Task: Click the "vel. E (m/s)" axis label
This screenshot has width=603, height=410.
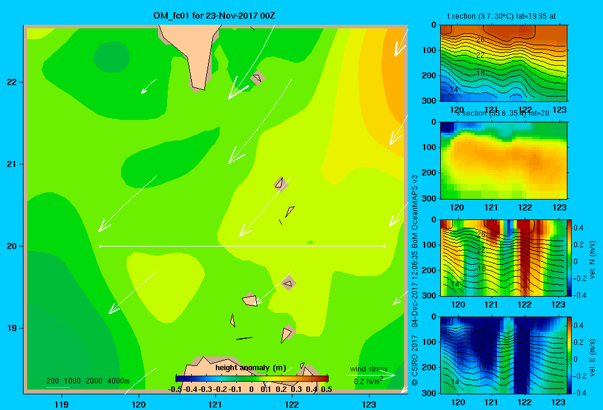Action: [593, 358]
